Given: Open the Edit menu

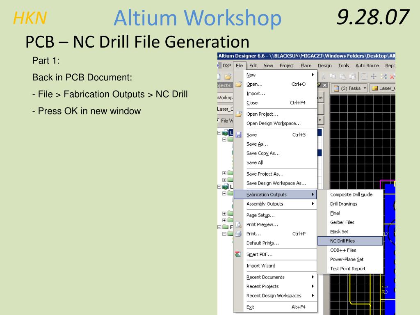Looking at the screenshot, I should coord(253,66).
